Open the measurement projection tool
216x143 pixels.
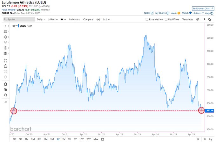[x=5, y=53]
